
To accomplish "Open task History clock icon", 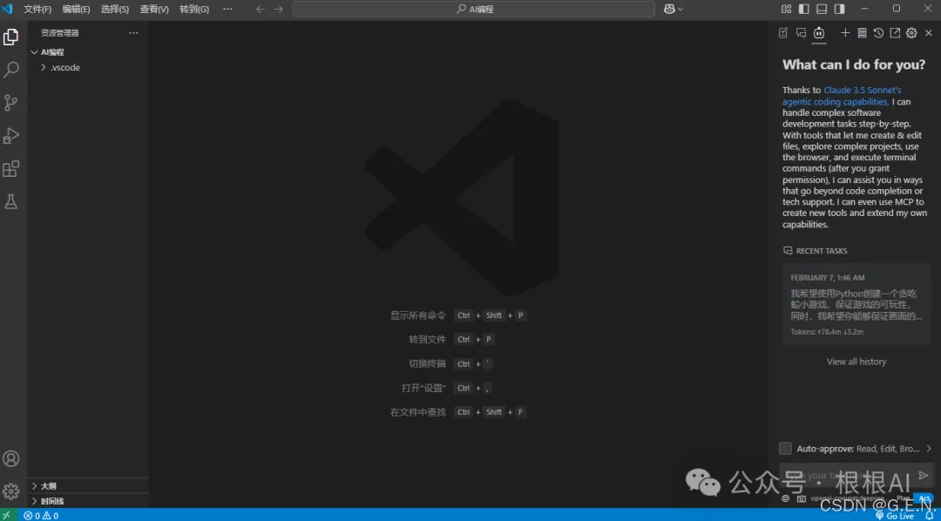I will 878,33.
